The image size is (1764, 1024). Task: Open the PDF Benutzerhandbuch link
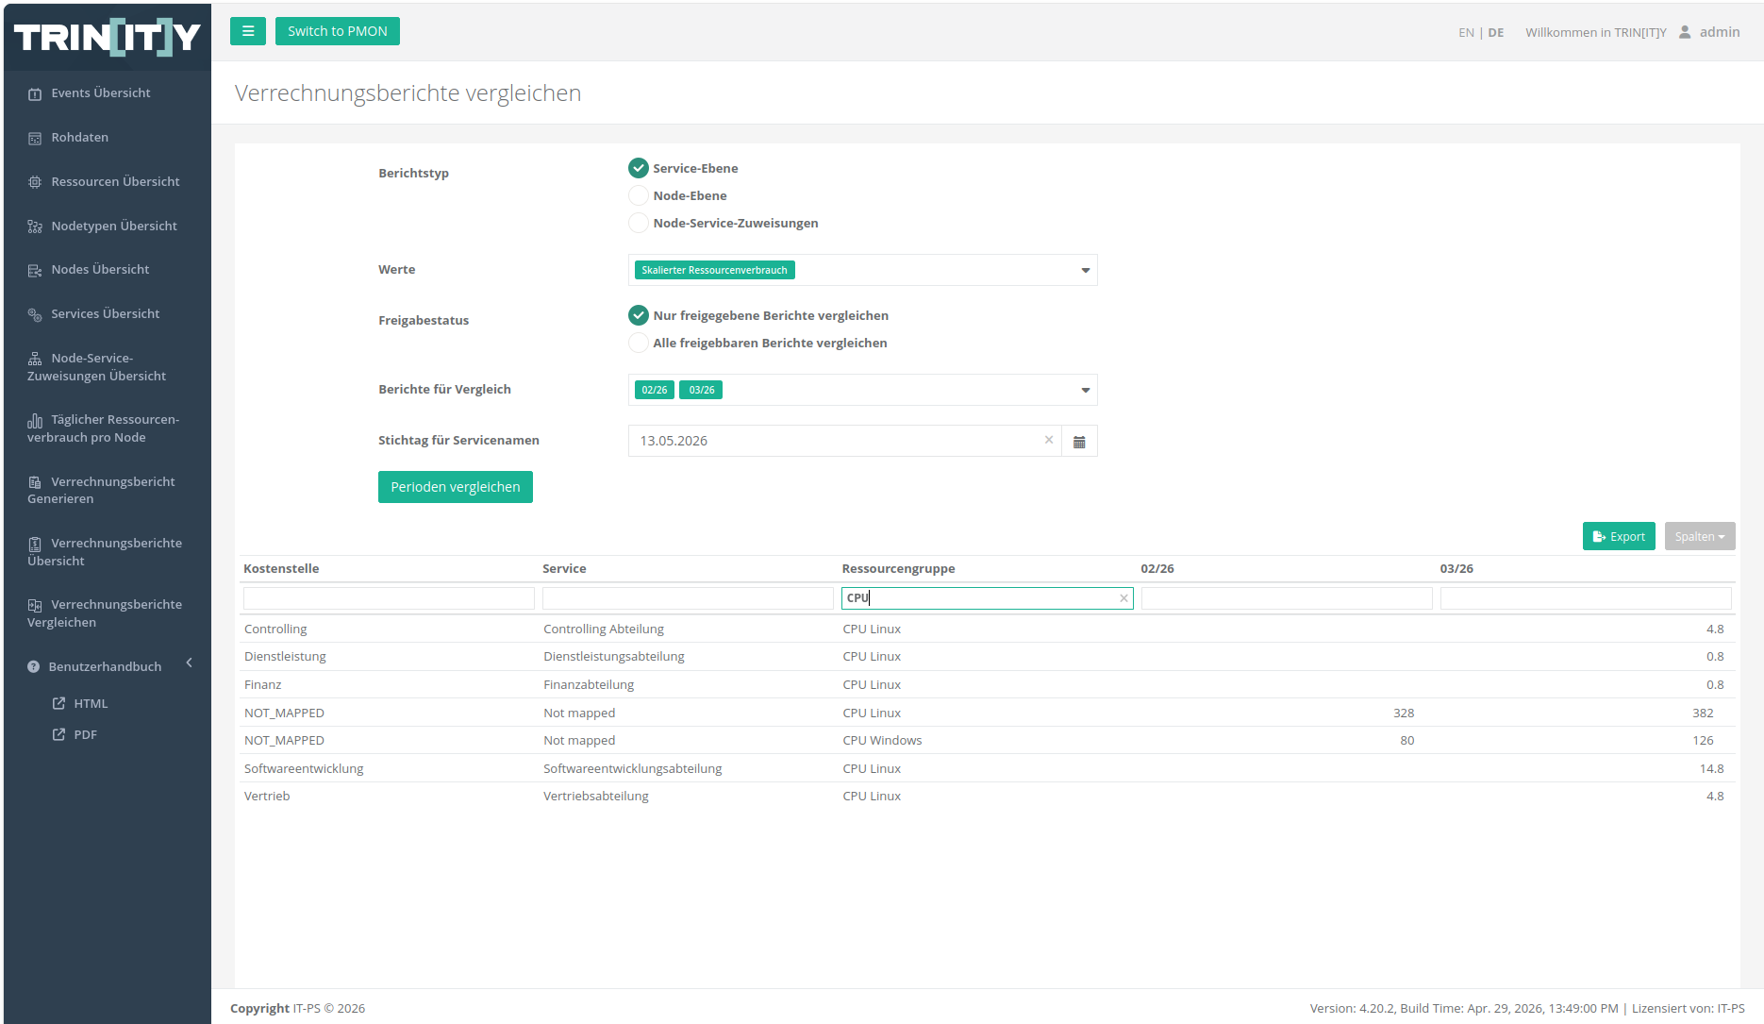click(85, 734)
